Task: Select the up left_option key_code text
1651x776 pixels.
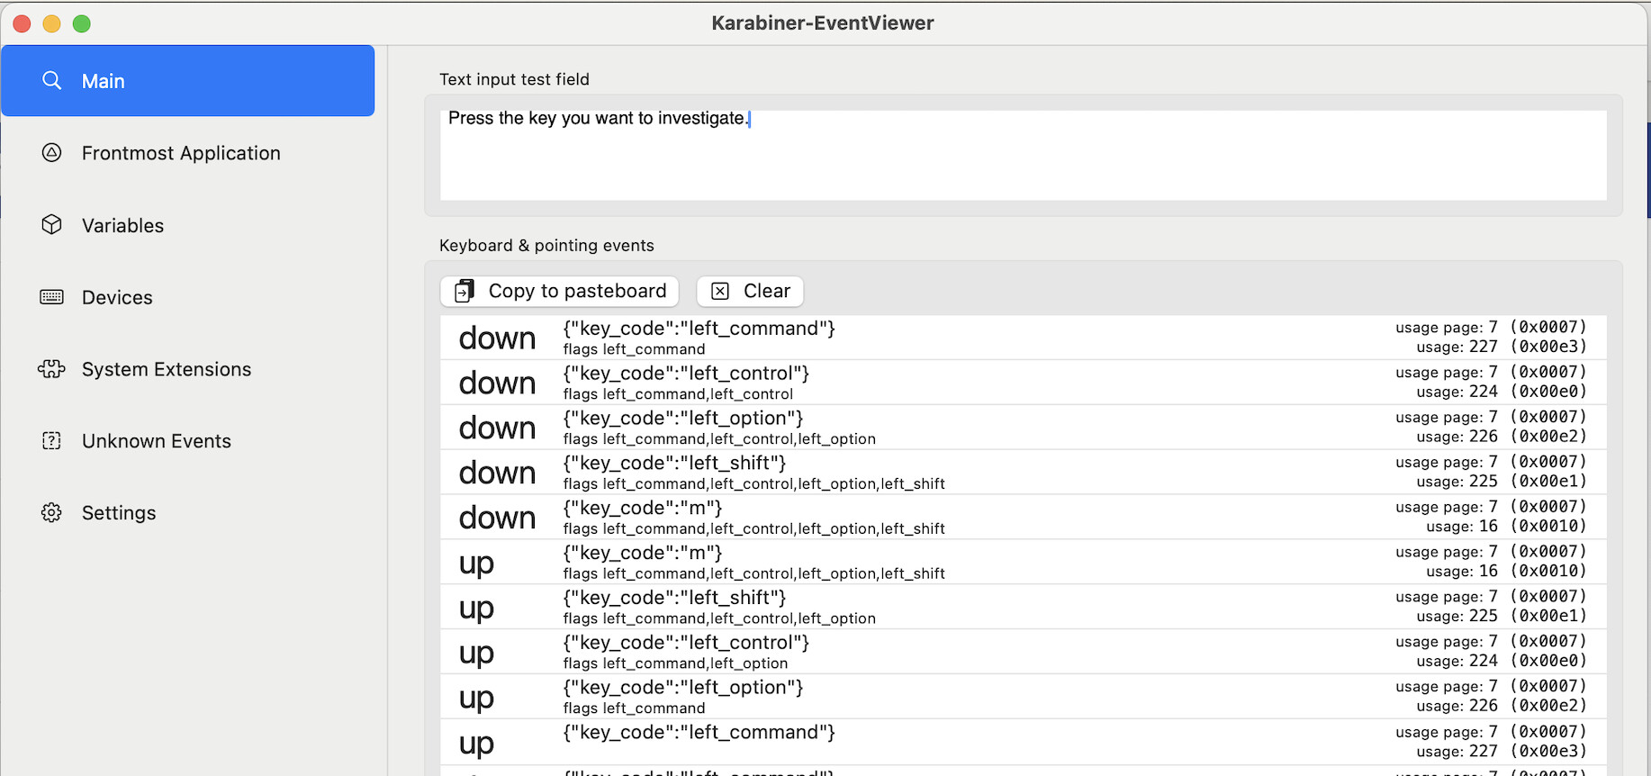Action: [683, 689]
